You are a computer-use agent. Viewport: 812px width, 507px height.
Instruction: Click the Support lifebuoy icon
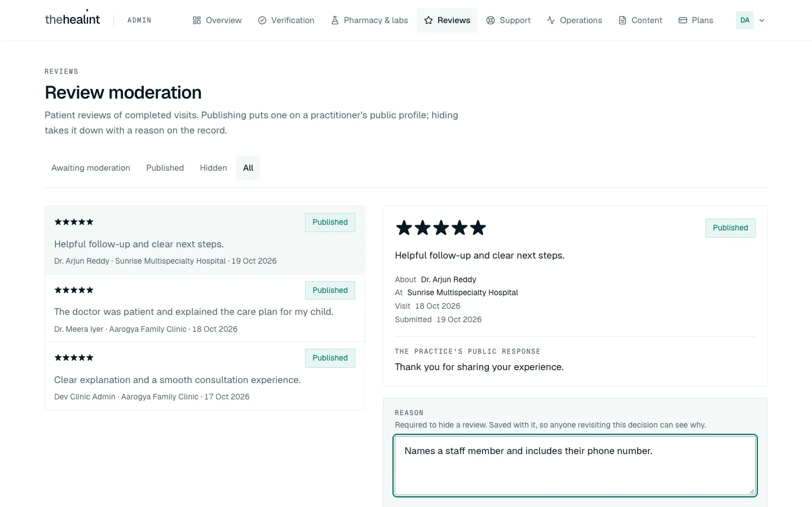point(491,20)
